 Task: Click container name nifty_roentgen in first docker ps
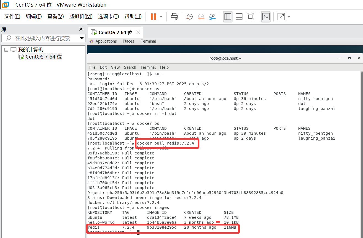coord(315,99)
